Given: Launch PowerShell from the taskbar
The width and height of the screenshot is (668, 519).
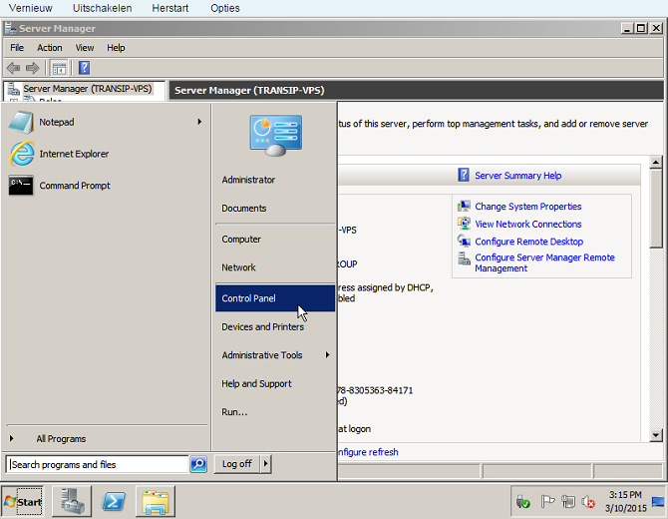Looking at the screenshot, I should click(114, 501).
